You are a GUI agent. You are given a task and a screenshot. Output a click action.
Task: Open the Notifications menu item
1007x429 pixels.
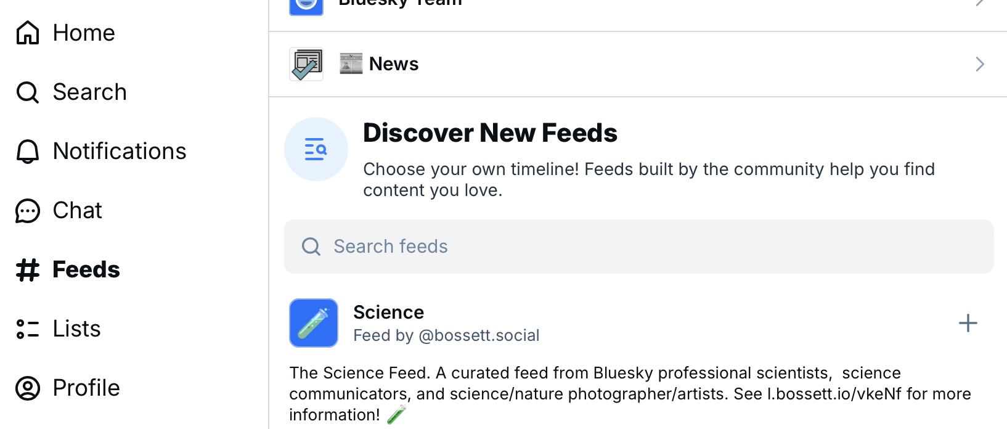point(102,151)
